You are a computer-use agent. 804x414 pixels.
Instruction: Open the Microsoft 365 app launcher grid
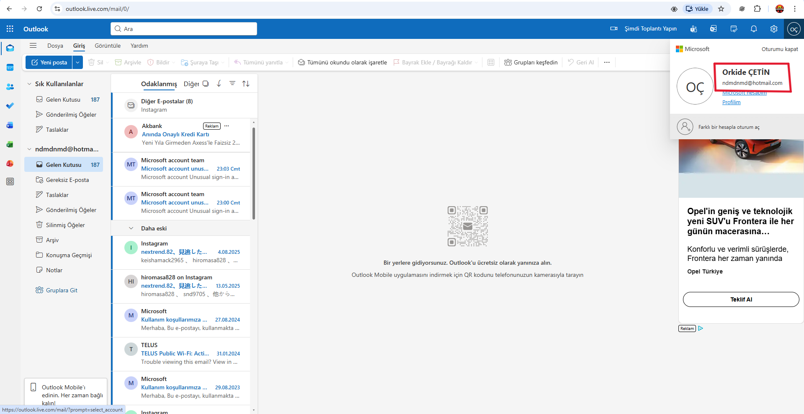click(10, 29)
